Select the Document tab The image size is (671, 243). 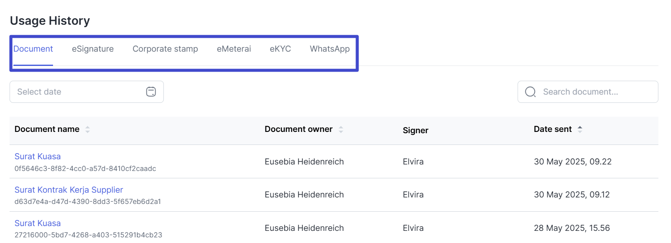(33, 49)
